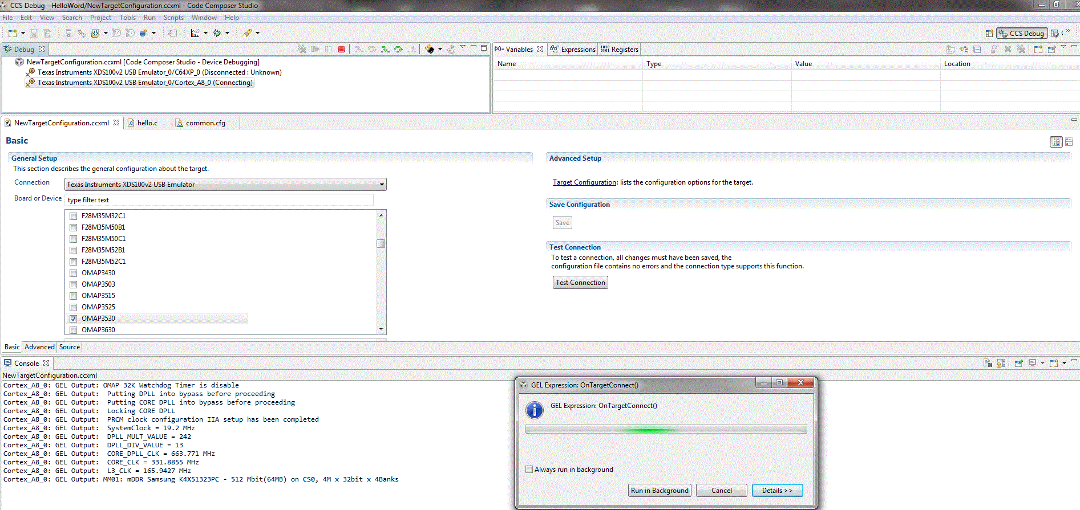Viewport: 1080px width, 510px height.
Task: Click the Suspend icon in Debug toolbar
Action: coord(328,50)
